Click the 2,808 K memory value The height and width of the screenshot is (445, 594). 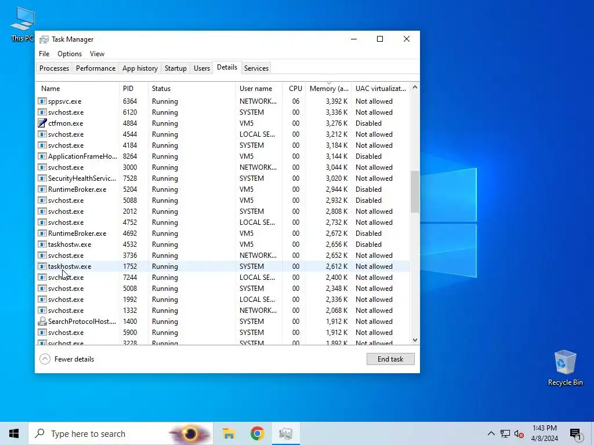[x=336, y=211]
